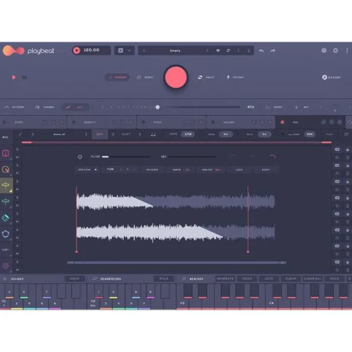352x352 pixels.
Task: Enable the Smart option
Action: (206, 77)
